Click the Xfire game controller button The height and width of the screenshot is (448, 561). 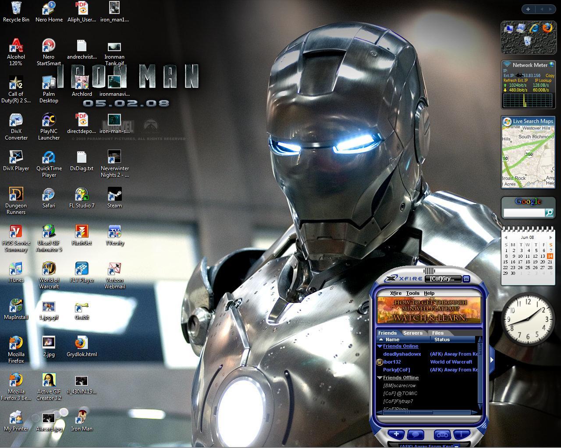tap(442, 434)
